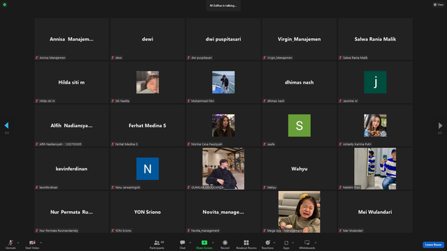Click the 'Alfih Nadiansya...' participant name
The height and width of the screenshot is (251, 447).
71,125
